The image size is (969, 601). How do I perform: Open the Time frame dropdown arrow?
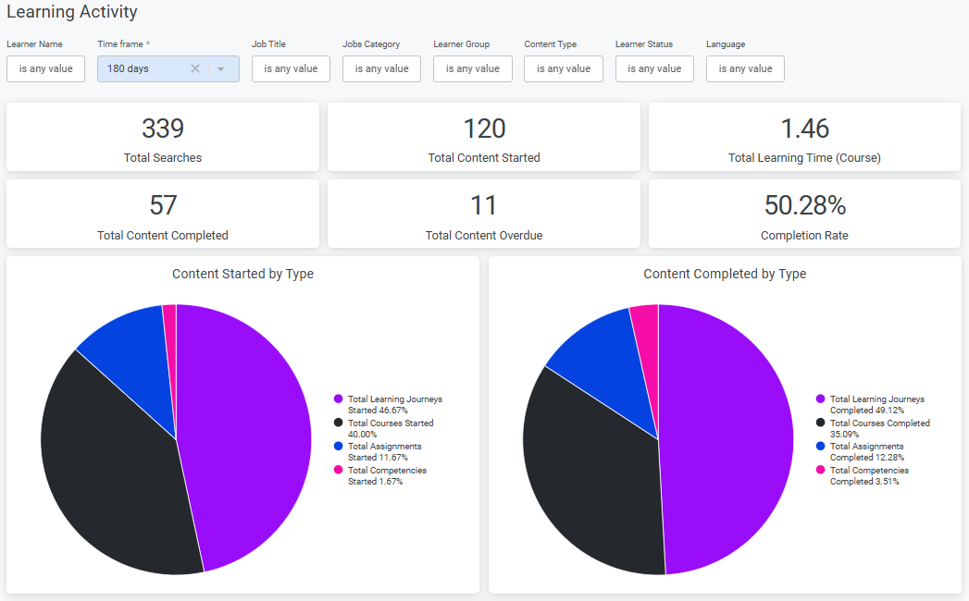point(220,69)
